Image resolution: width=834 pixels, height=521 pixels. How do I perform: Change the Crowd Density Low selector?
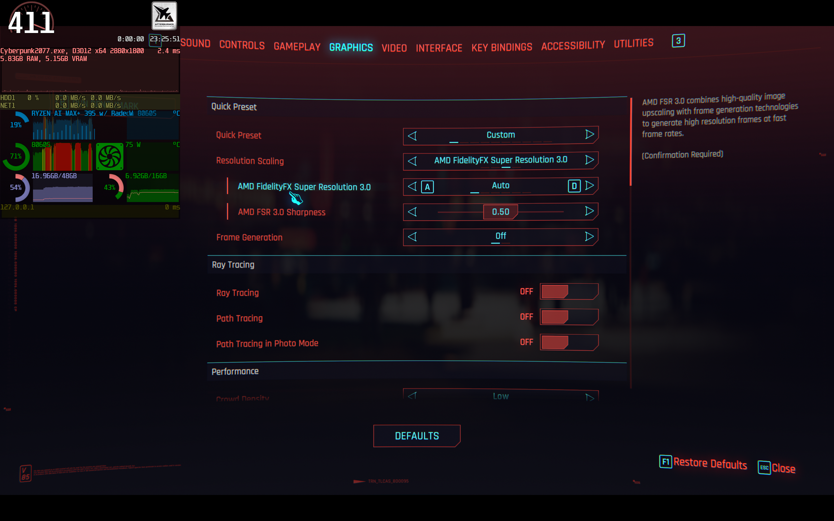pyautogui.click(x=500, y=396)
